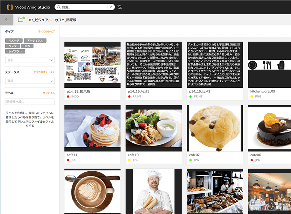
Task: Click the 全ファイル link
Action: pos(49,93)
